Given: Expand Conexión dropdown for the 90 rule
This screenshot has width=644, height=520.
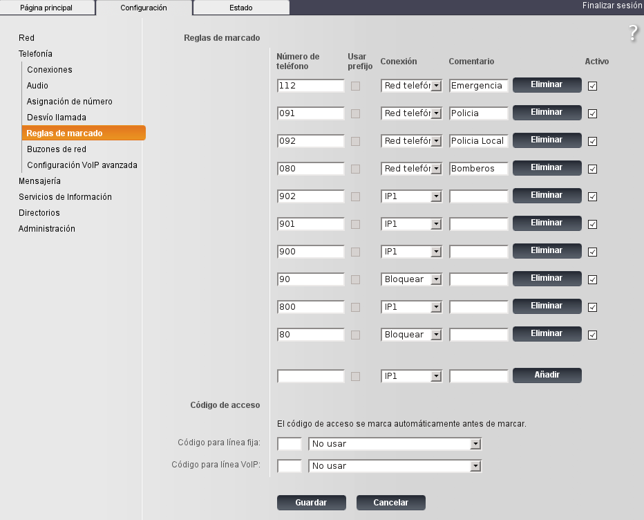Looking at the screenshot, I should pyautogui.click(x=412, y=279).
